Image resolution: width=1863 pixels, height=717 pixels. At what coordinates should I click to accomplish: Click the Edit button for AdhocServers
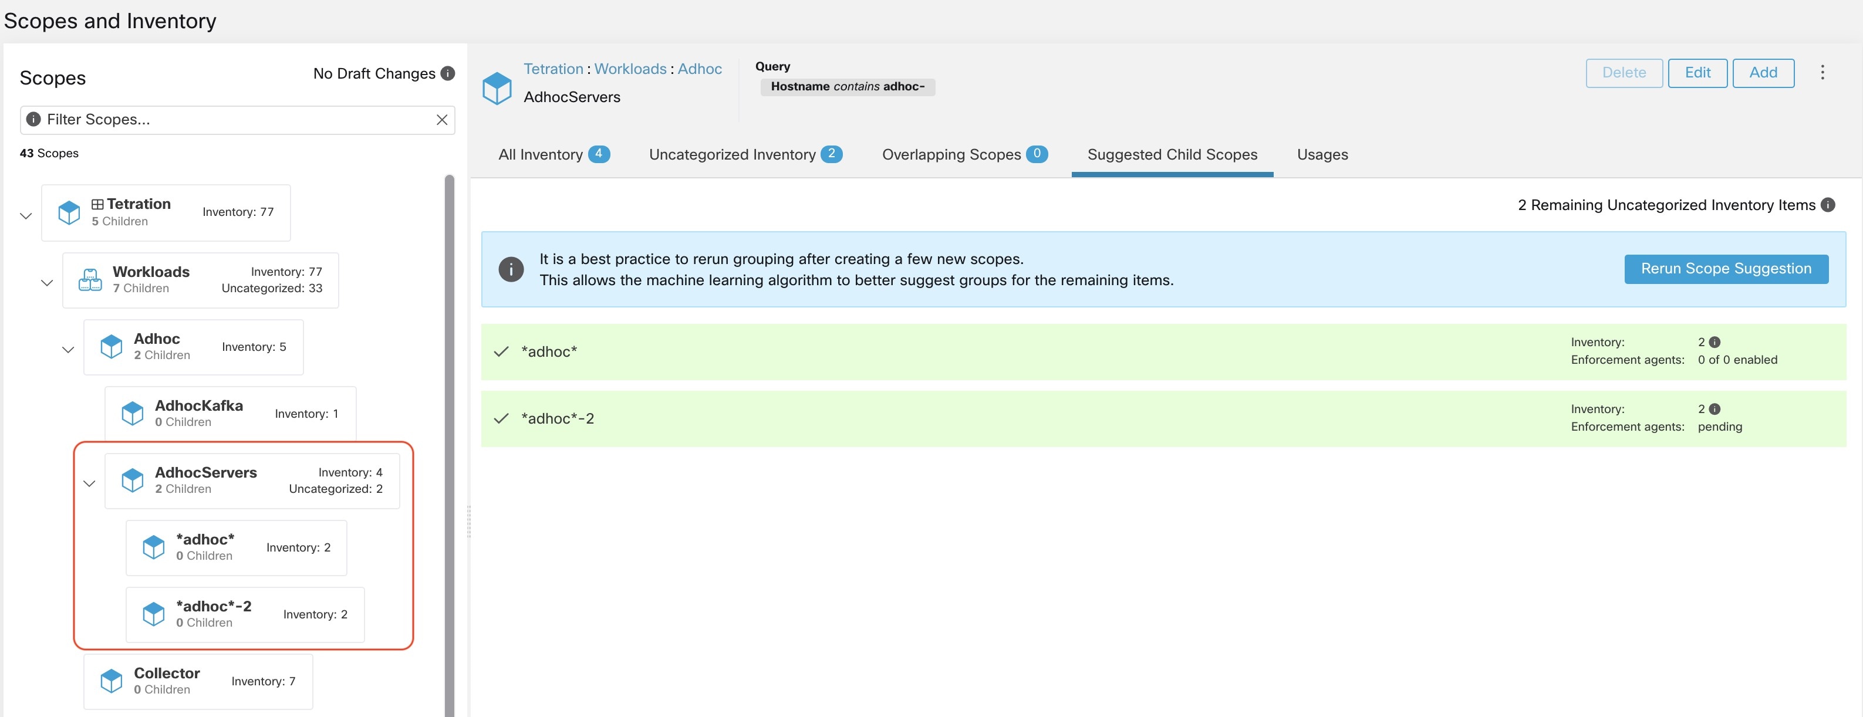pos(1698,75)
